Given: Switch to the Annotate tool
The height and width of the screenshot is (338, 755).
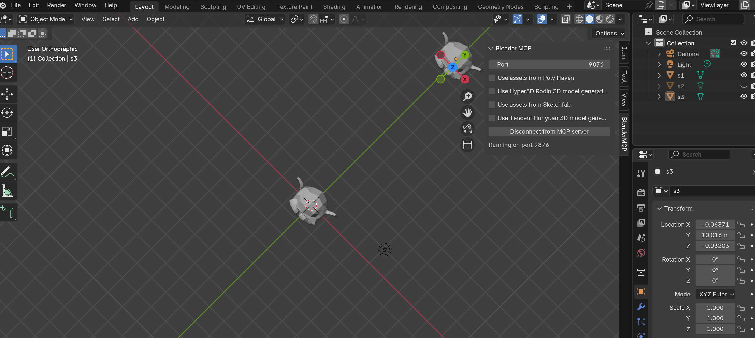Looking at the screenshot, I should 8,172.
